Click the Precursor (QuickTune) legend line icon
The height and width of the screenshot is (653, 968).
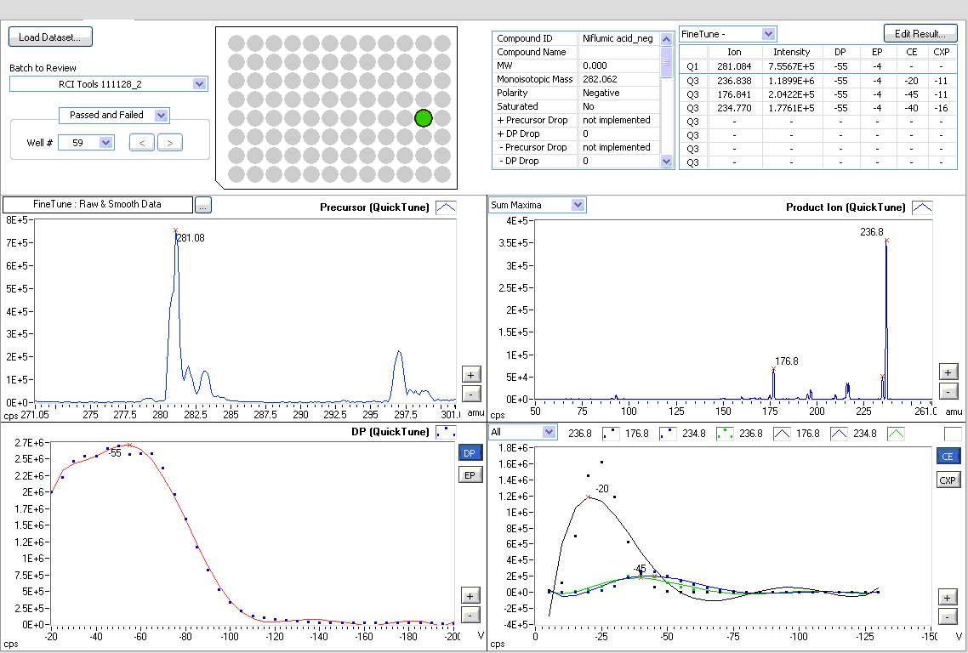(446, 207)
